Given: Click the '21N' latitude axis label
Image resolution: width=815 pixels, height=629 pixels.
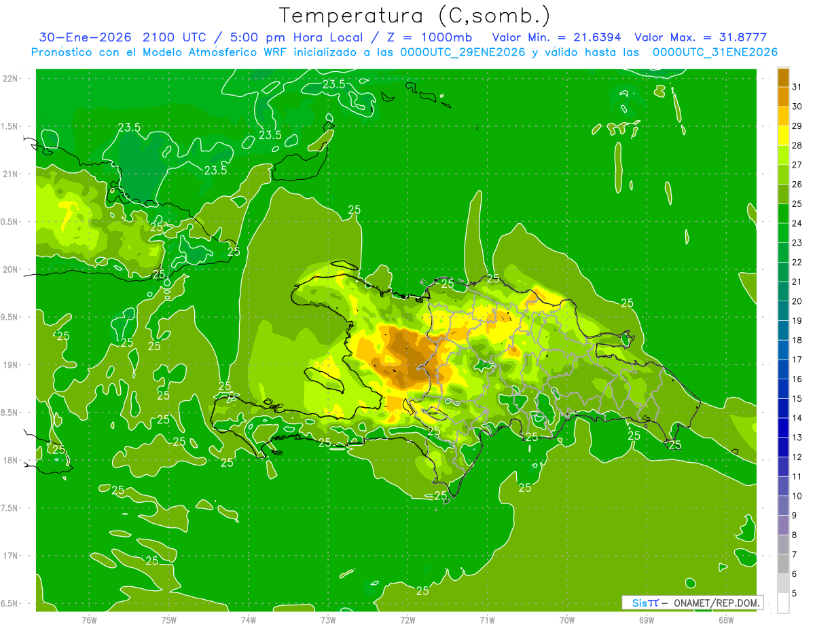Looking at the screenshot, I should (x=10, y=174).
